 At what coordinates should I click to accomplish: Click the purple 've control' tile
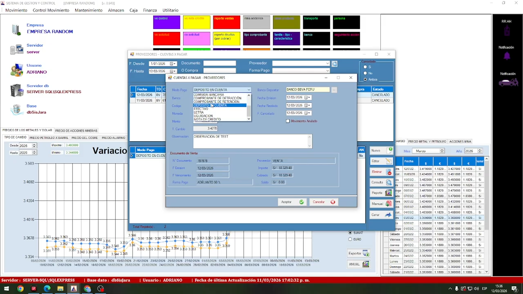point(167,22)
